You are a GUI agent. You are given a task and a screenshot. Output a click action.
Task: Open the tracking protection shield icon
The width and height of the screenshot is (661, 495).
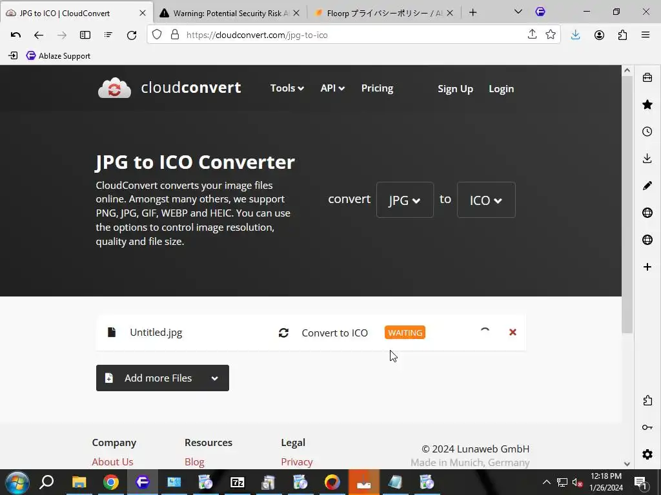[x=157, y=35]
